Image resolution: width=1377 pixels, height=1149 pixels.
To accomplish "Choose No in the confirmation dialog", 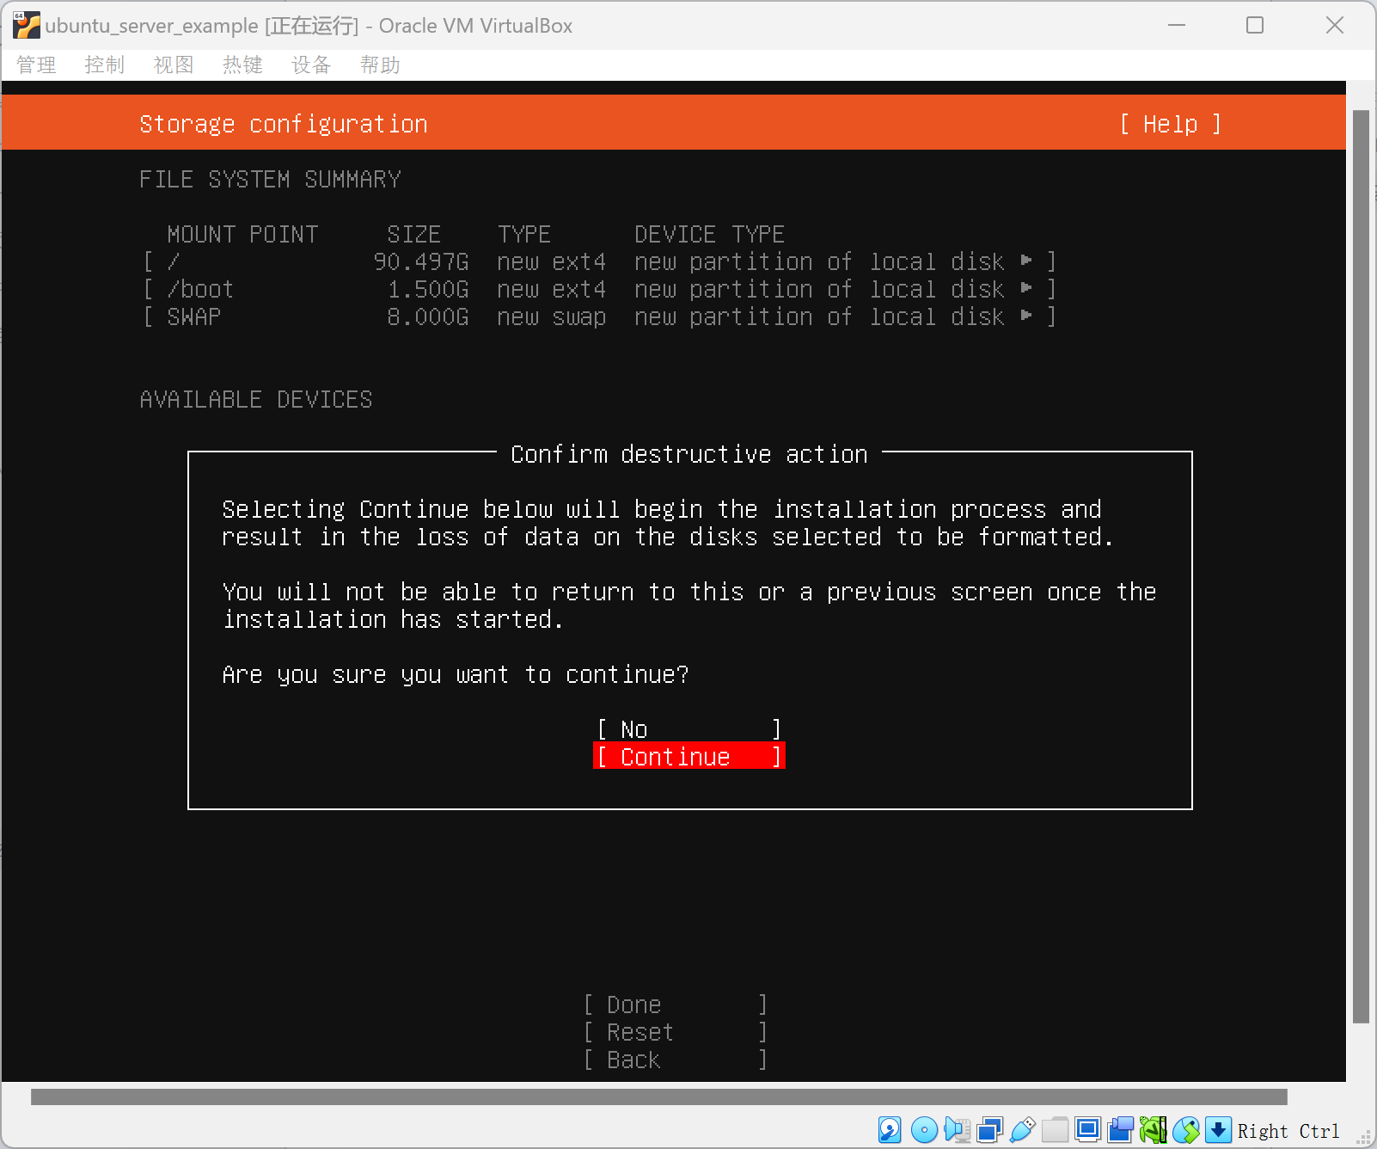I will coord(688,729).
